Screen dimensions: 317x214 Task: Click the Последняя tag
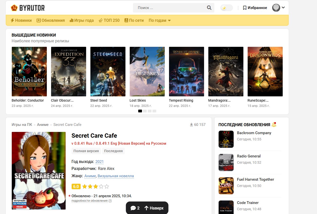113,151
